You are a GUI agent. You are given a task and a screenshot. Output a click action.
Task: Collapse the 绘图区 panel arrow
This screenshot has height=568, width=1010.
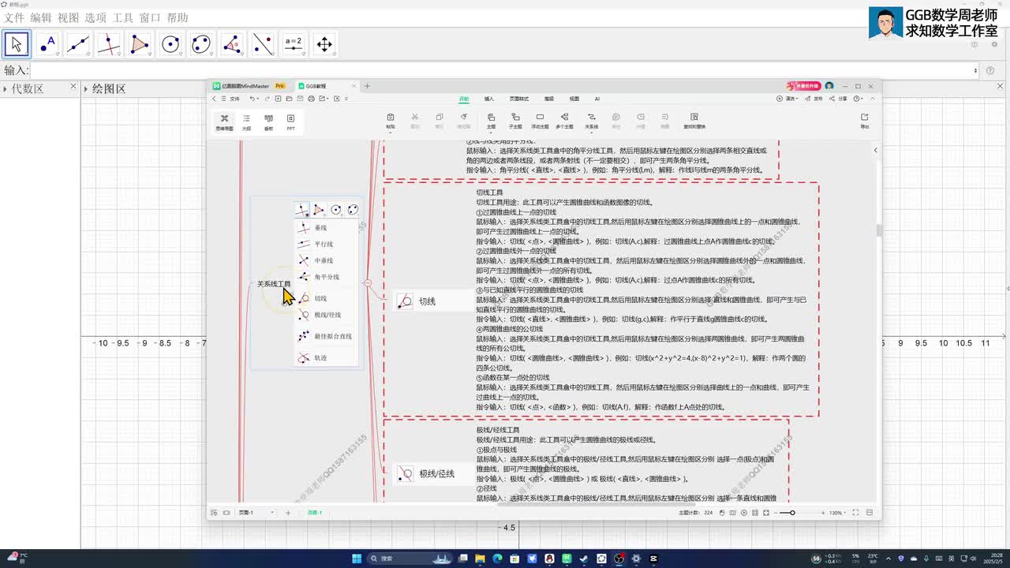click(86, 88)
